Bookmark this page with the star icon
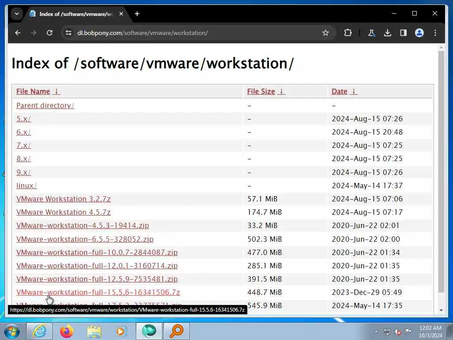The image size is (453, 340). 326,33
